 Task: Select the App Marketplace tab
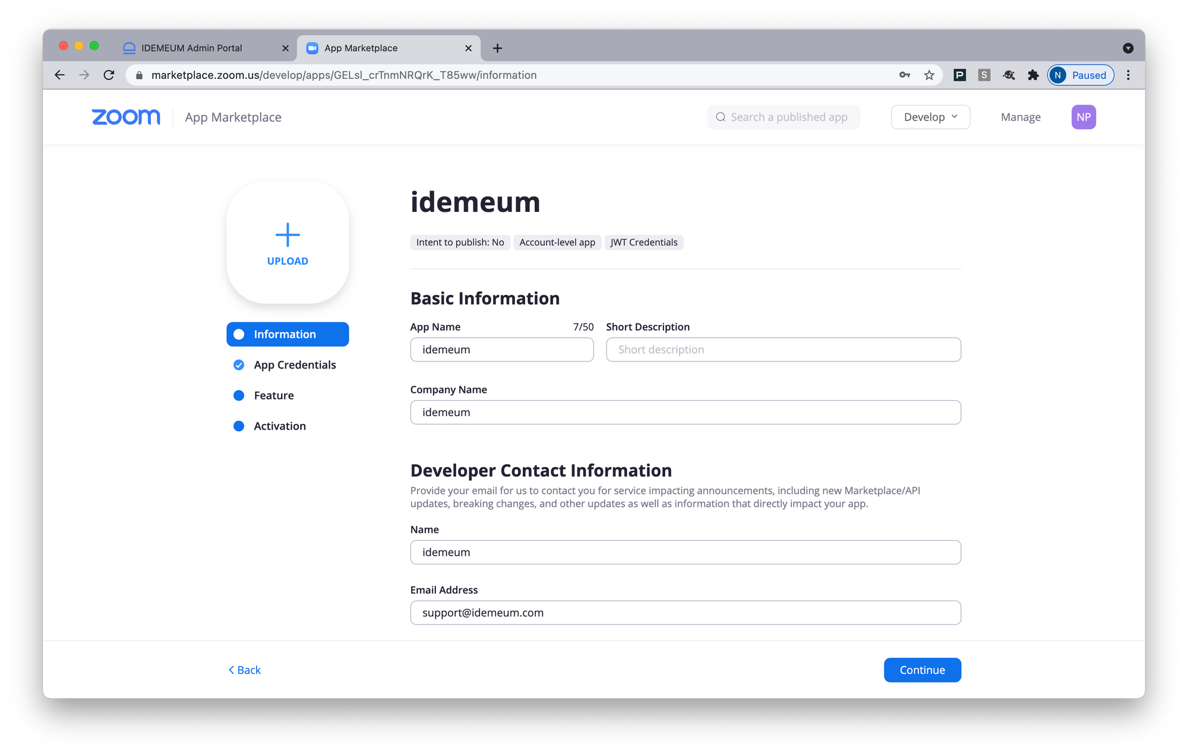tap(389, 48)
